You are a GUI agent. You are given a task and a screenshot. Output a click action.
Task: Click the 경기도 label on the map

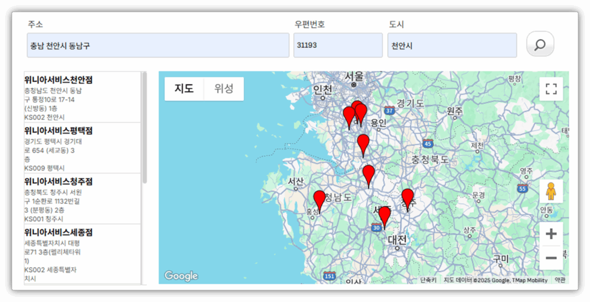410,103
